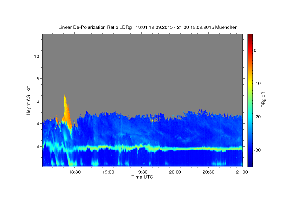Screen dimensions: 300x200
Task: Click the yellow band of the colorbar
Action: [x=250, y=83]
